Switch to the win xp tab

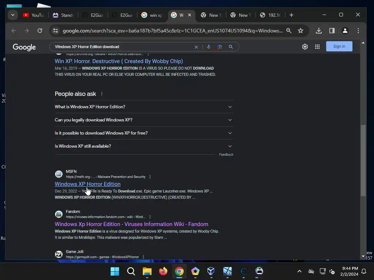click(x=152, y=15)
